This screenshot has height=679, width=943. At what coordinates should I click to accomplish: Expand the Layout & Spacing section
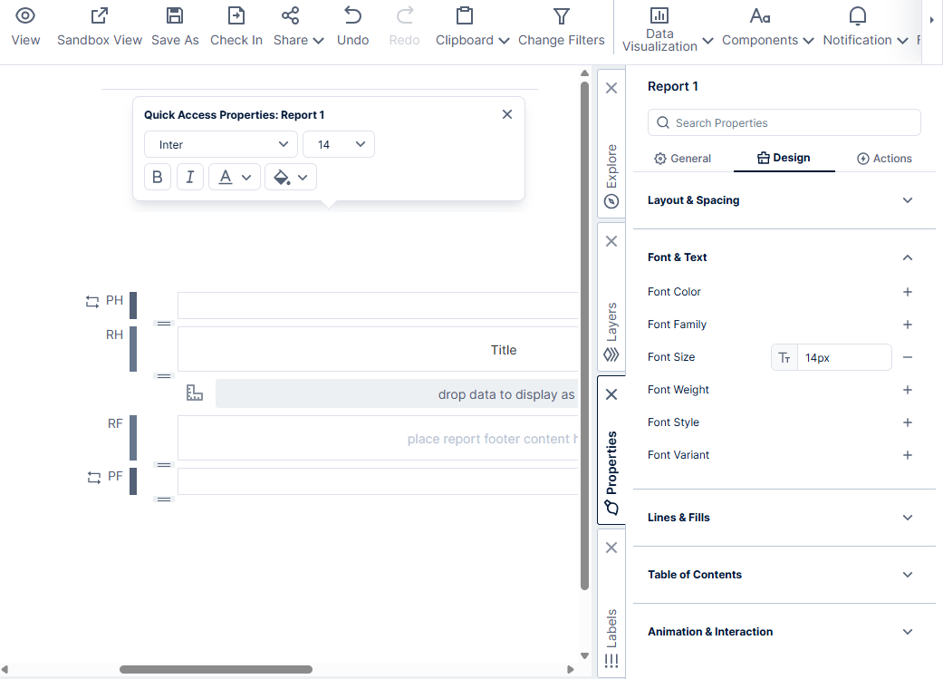pos(784,200)
